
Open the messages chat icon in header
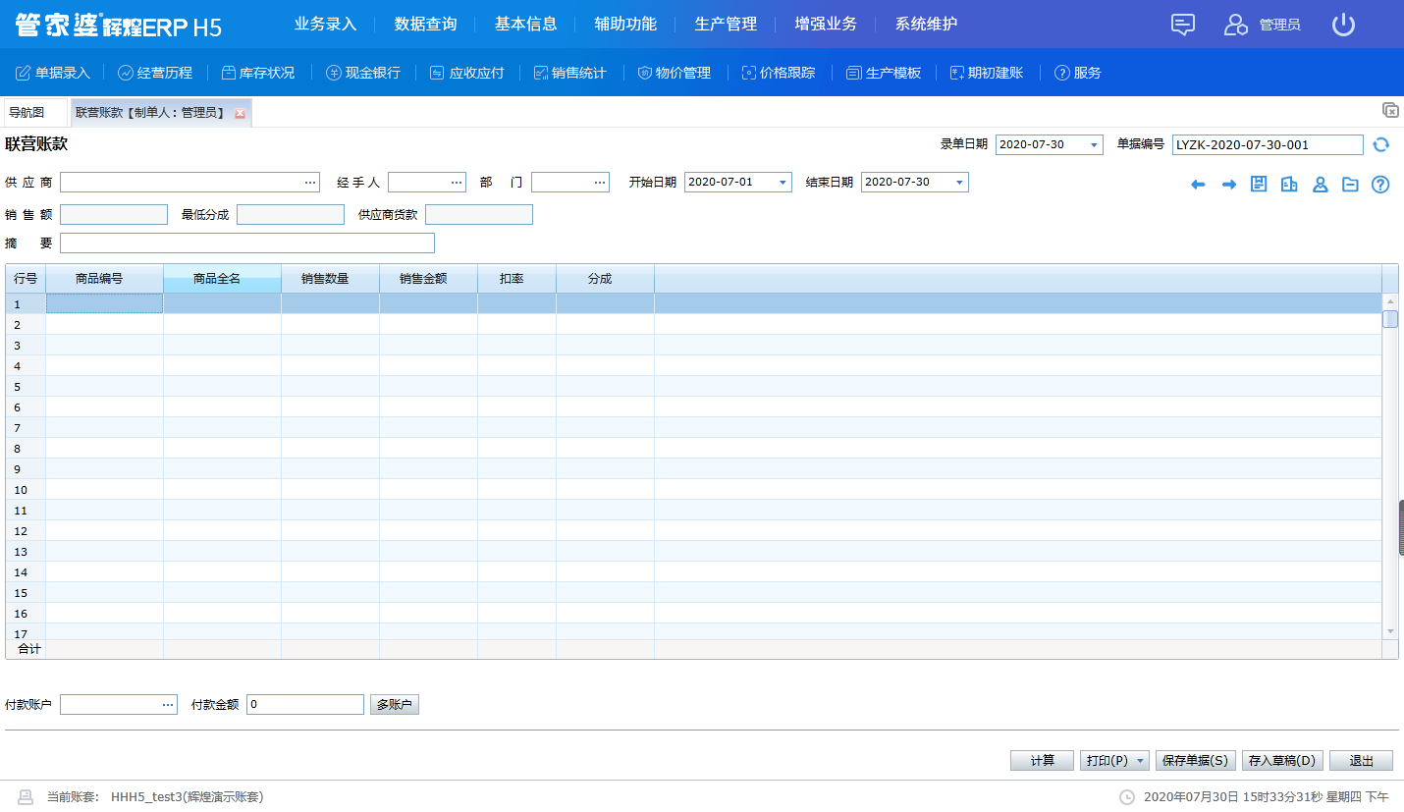(1183, 25)
